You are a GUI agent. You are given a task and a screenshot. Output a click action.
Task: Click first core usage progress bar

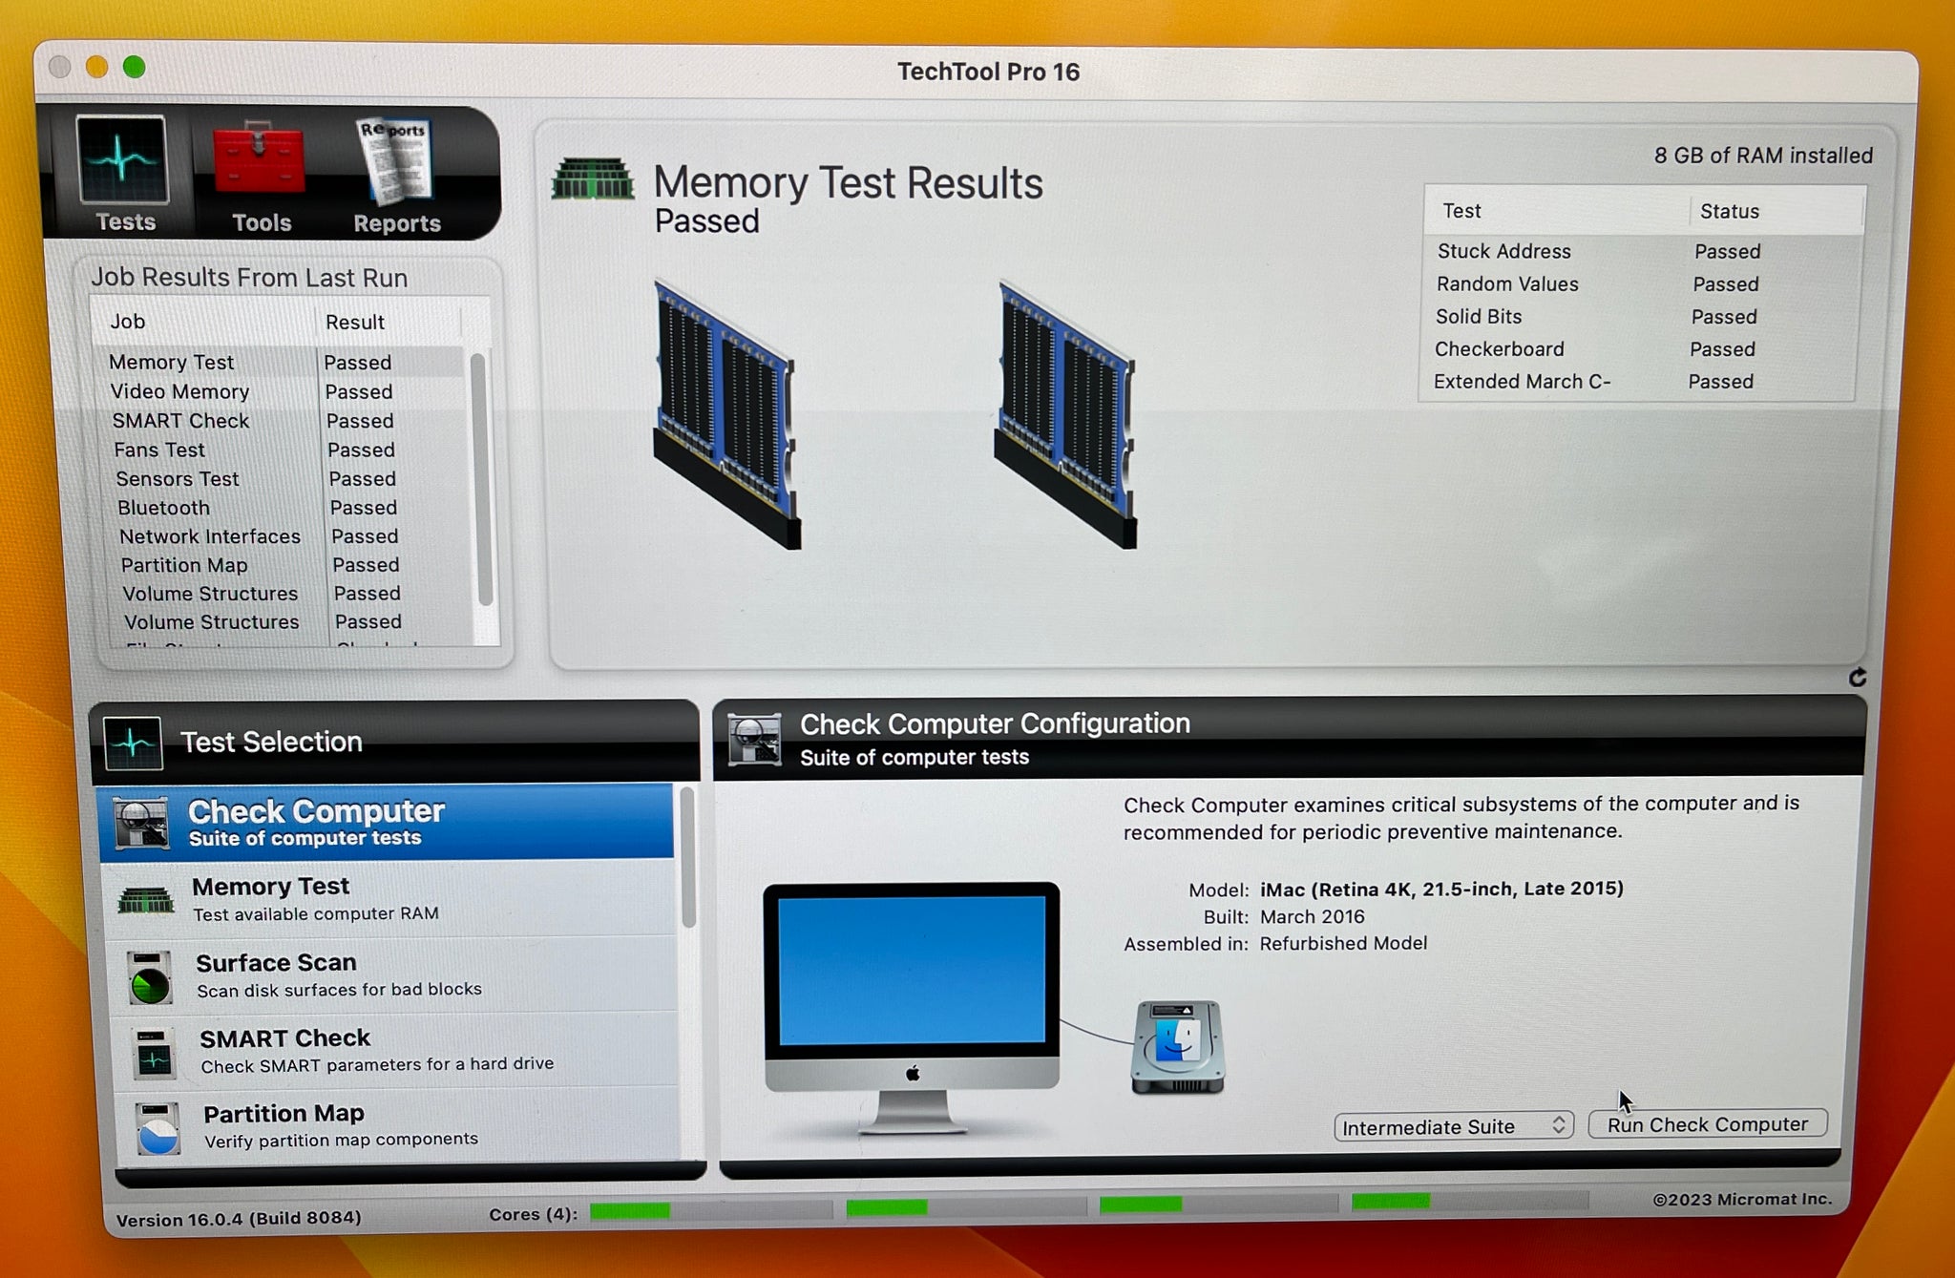click(x=711, y=1210)
